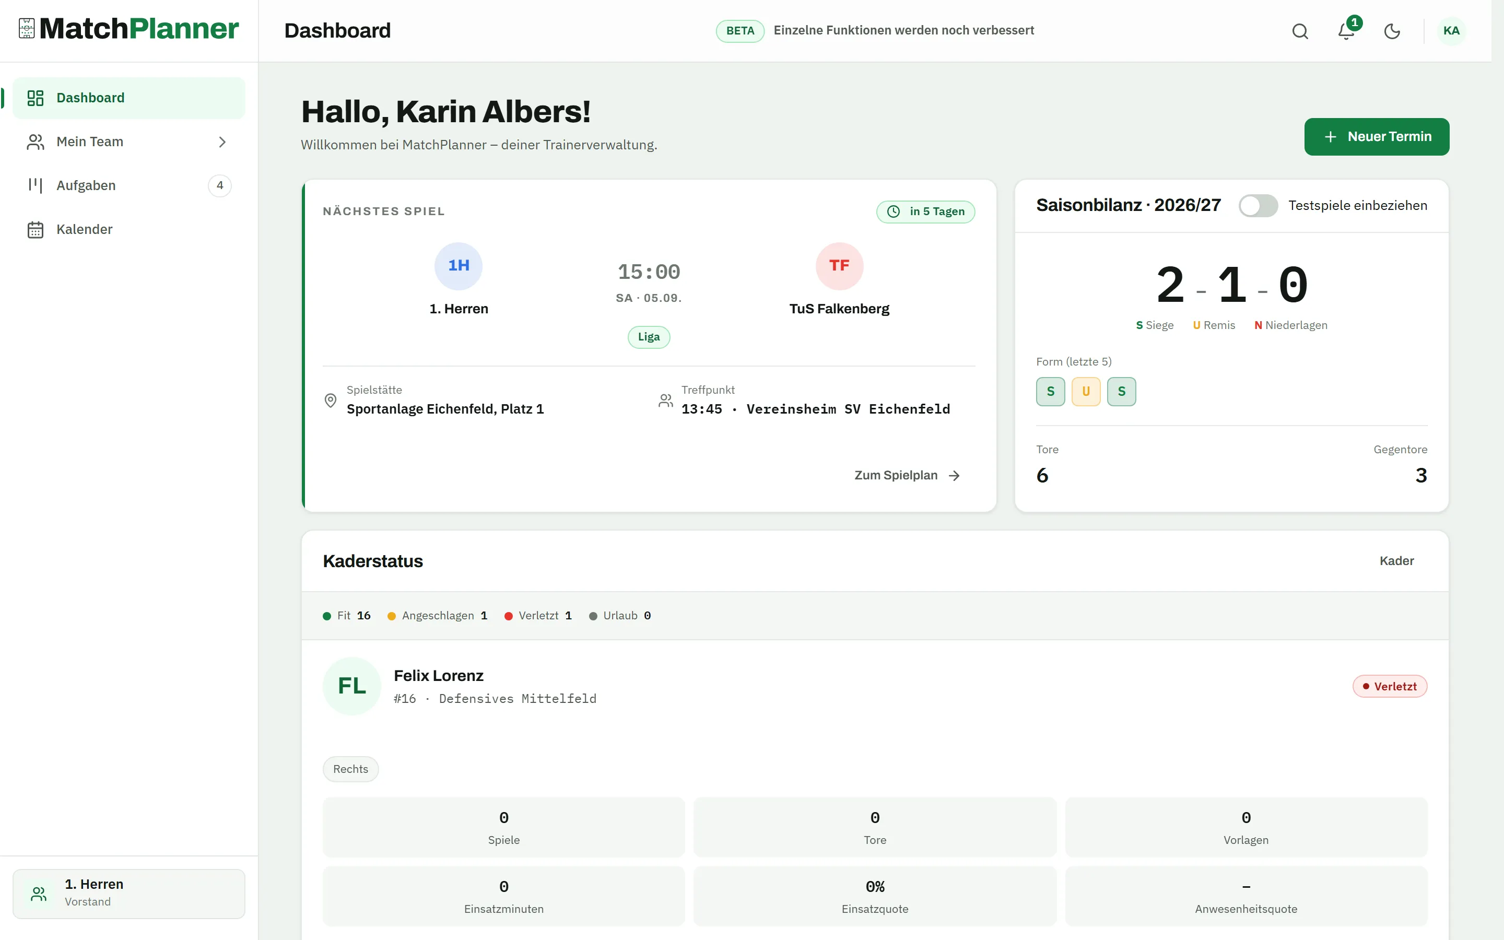Go to Dashboard in sidebar
Viewport: 1504px width, 940px height.
coord(128,98)
